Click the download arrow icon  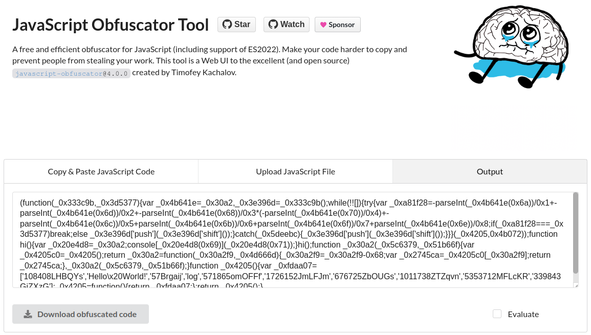(28, 314)
